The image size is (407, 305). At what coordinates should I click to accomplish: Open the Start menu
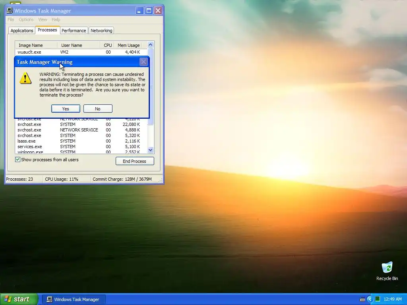tap(19, 299)
